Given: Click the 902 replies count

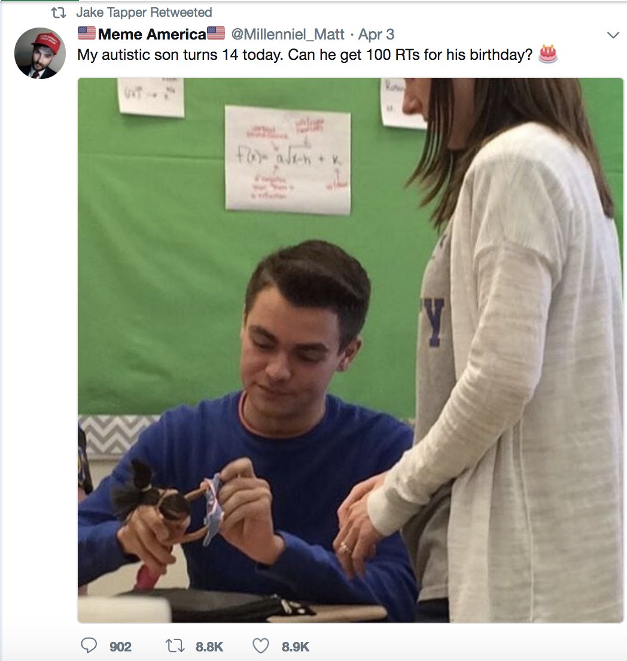Looking at the screenshot, I should (x=120, y=646).
